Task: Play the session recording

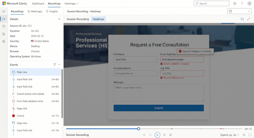Action: [157, 135]
